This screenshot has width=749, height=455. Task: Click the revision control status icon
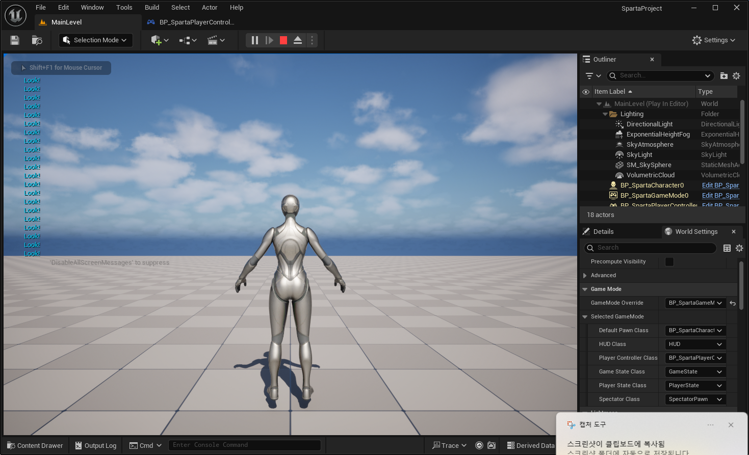pos(479,445)
